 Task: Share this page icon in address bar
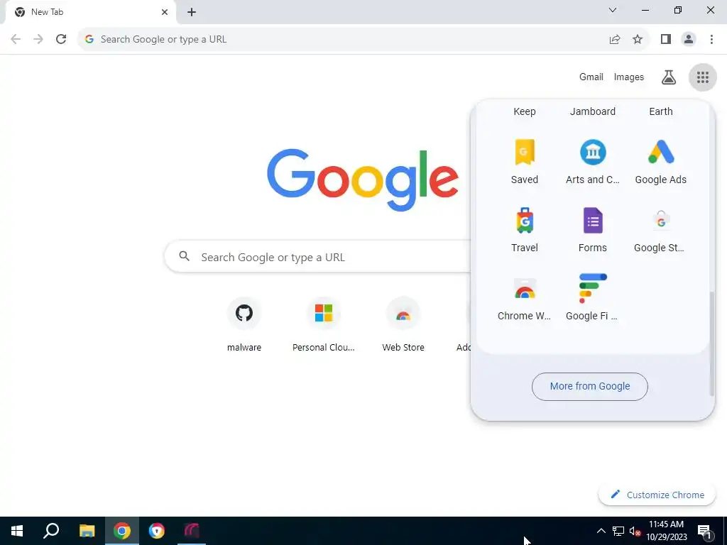(x=615, y=40)
